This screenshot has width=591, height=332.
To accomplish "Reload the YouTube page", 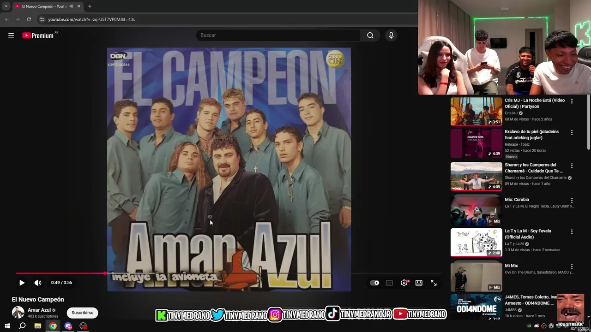I will pos(29,19).
